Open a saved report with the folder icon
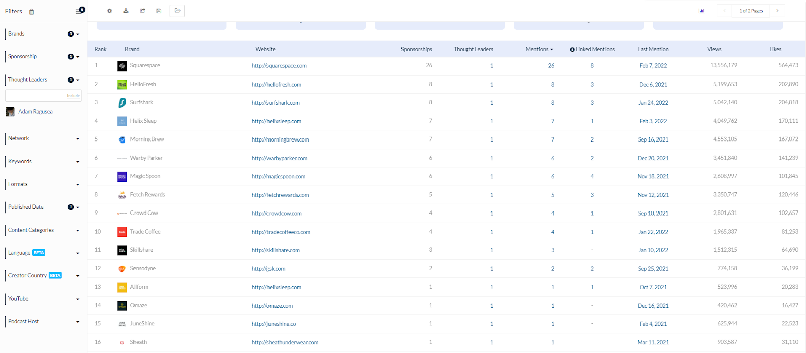The height and width of the screenshot is (353, 806). (x=177, y=11)
